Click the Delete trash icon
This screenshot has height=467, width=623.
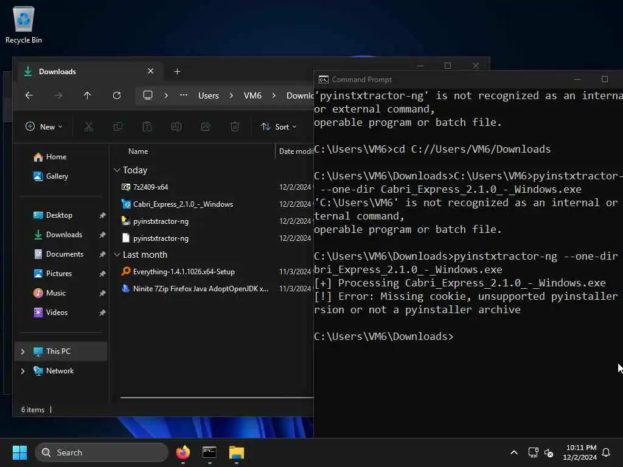pos(235,126)
